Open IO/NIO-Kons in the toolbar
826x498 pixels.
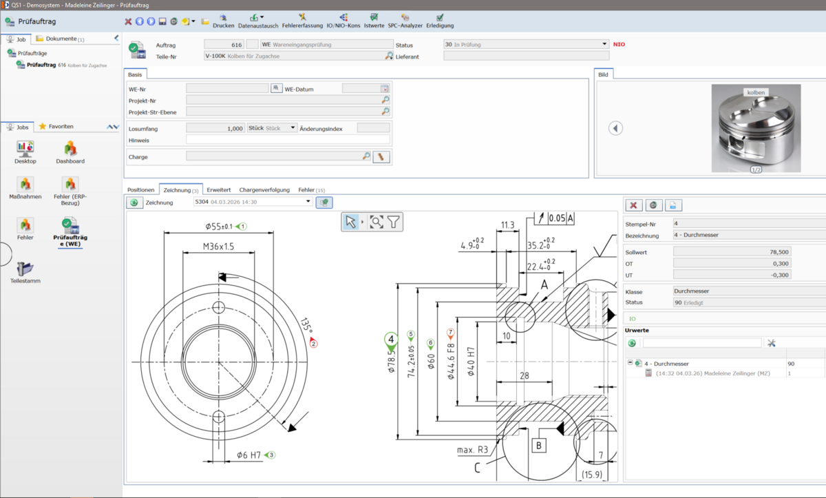pyautogui.click(x=343, y=21)
